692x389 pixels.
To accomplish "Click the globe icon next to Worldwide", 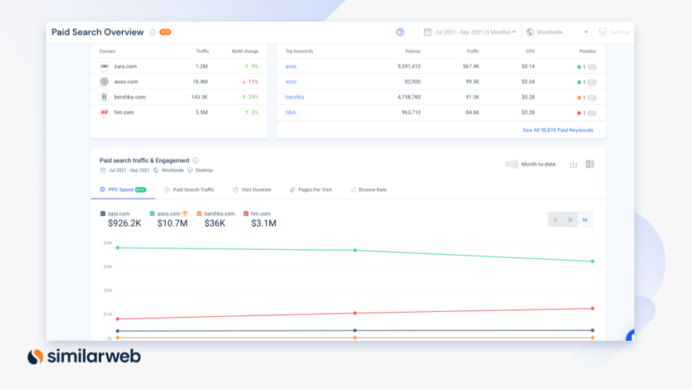I will [530, 32].
